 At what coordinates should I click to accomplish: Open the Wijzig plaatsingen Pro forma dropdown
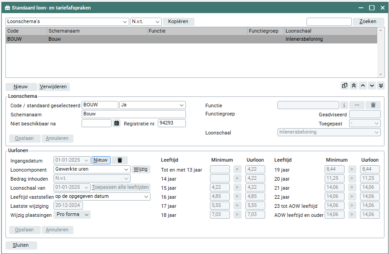tap(87, 215)
